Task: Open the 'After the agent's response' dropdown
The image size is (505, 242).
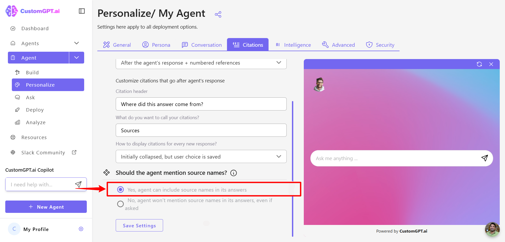Action: [201, 63]
